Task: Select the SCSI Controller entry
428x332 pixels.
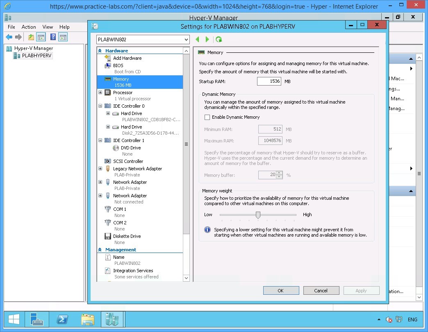Action: coord(129,161)
